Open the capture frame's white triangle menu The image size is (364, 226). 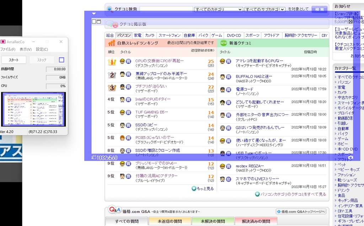pos(94,14)
